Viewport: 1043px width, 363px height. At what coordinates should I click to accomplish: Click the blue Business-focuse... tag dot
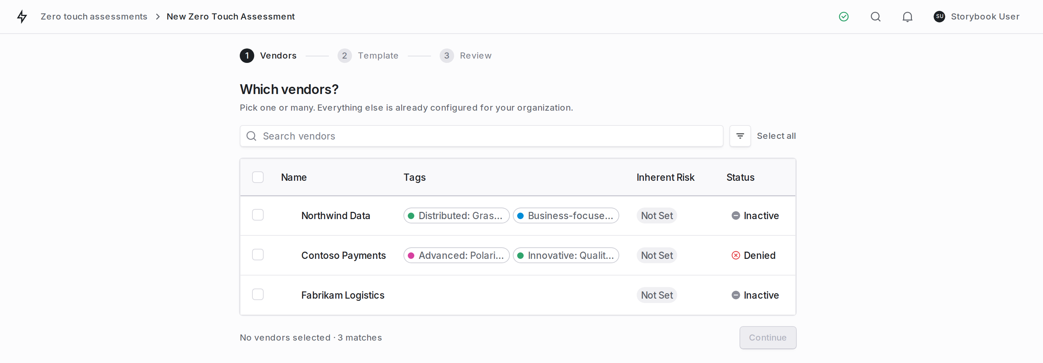[x=520, y=216]
